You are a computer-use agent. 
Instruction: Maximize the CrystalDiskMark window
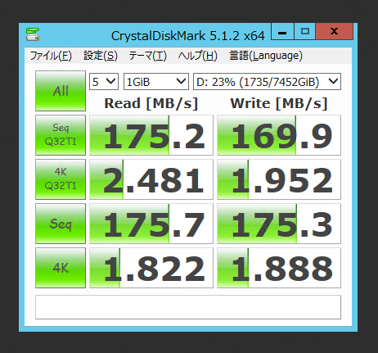305,32
